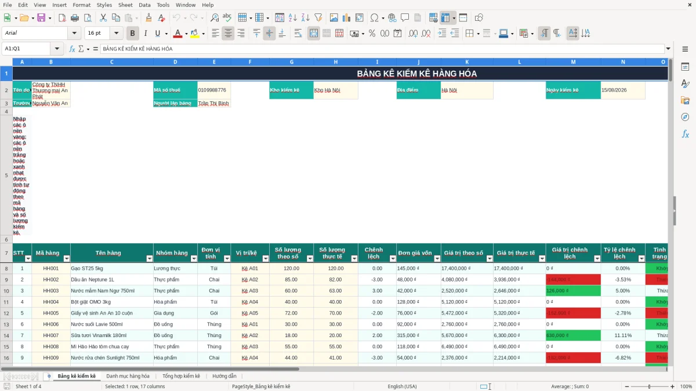Expand the Name Box dropdown
The image size is (696, 391).
57,49
